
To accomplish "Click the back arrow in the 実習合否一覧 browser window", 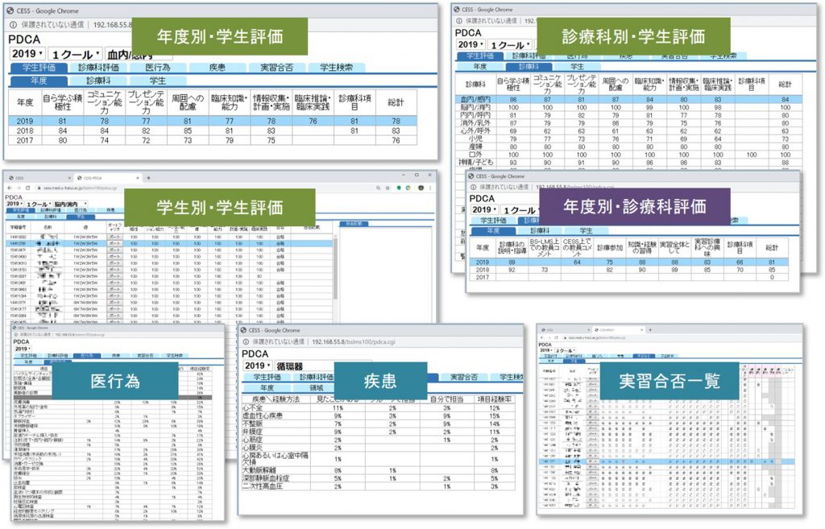I will tap(543, 337).
